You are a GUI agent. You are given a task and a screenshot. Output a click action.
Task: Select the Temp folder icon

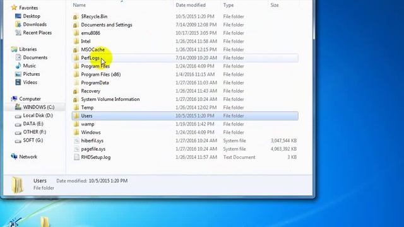click(76, 107)
